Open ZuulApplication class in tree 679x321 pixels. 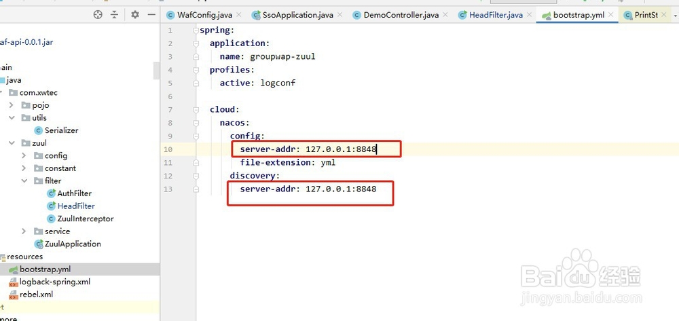pyautogui.click(x=73, y=244)
